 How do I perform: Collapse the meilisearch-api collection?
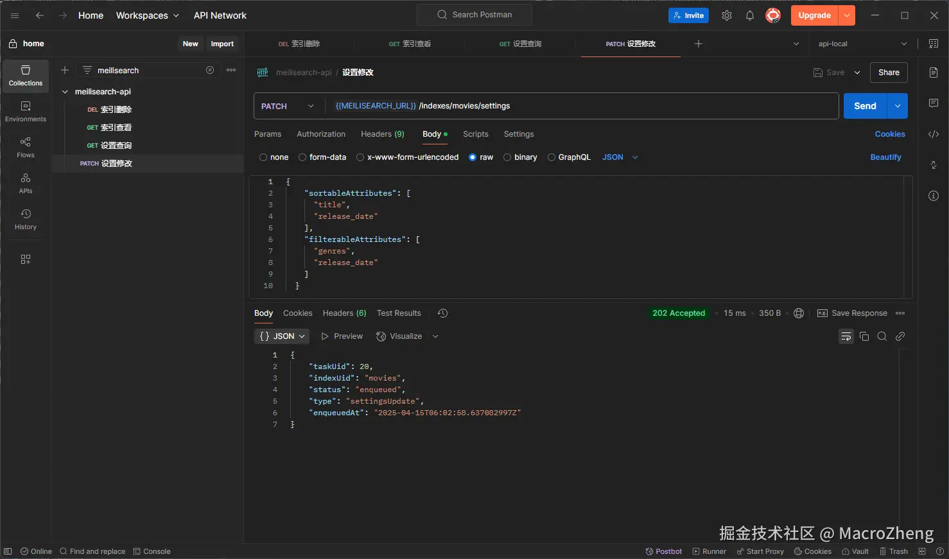tap(65, 92)
